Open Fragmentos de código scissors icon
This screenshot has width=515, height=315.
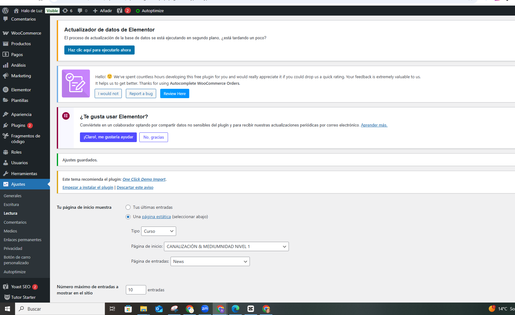pyautogui.click(x=6, y=136)
